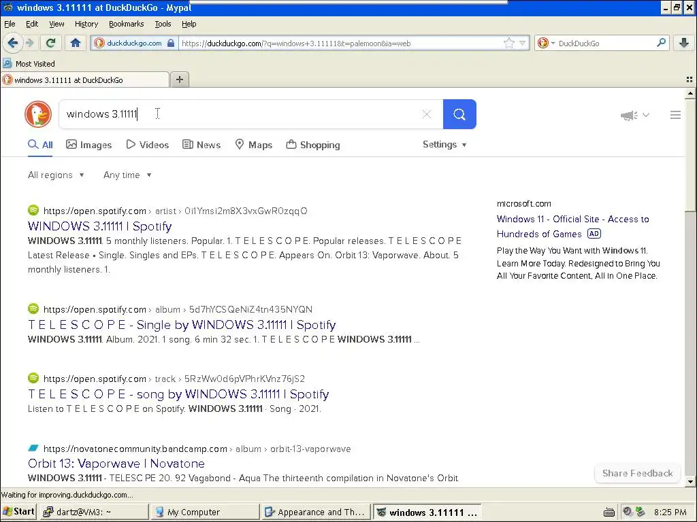Click the Share Feedback button
This screenshot has width=697, height=522.
(x=637, y=473)
